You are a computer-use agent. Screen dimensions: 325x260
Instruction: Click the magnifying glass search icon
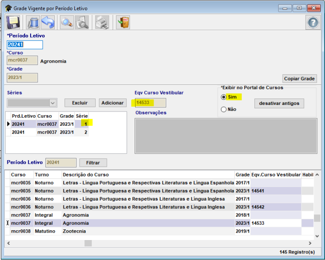67,22
